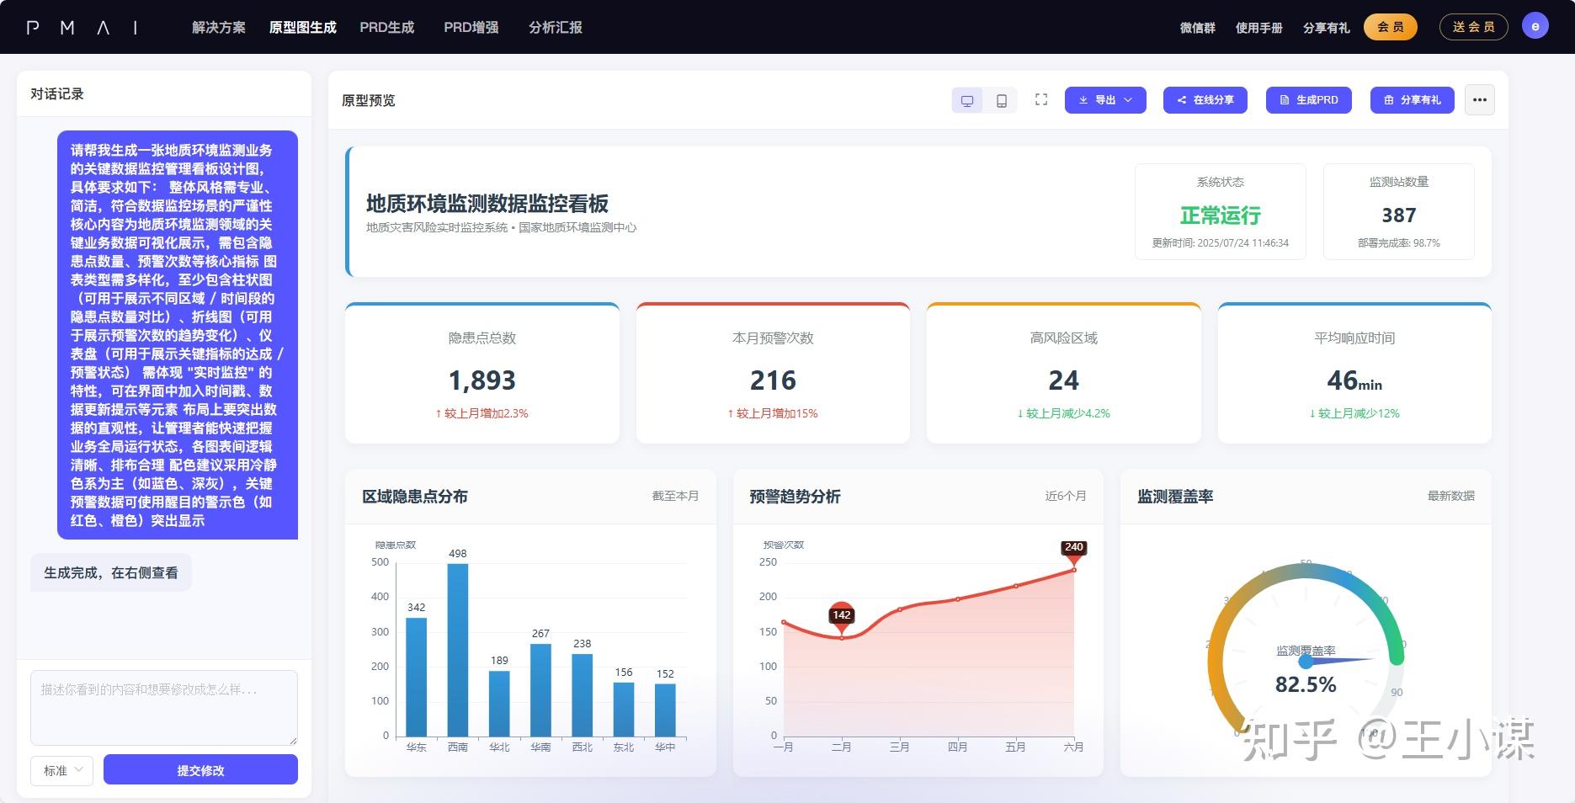Open the 标准 mode dropdown
Image resolution: width=1575 pixels, height=803 pixels.
pyautogui.click(x=61, y=770)
